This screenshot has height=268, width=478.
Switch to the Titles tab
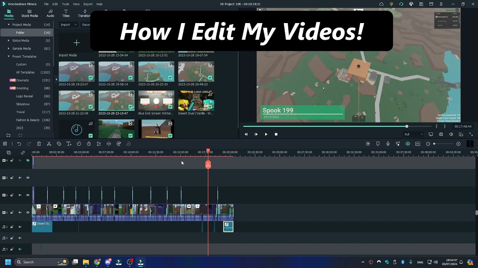[66, 13]
